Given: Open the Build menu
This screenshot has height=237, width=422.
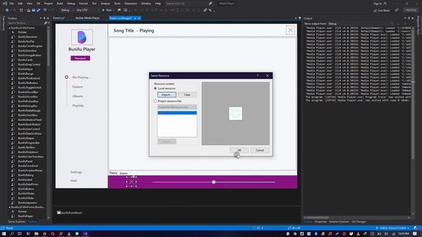Looking at the screenshot, I should click(60, 3).
